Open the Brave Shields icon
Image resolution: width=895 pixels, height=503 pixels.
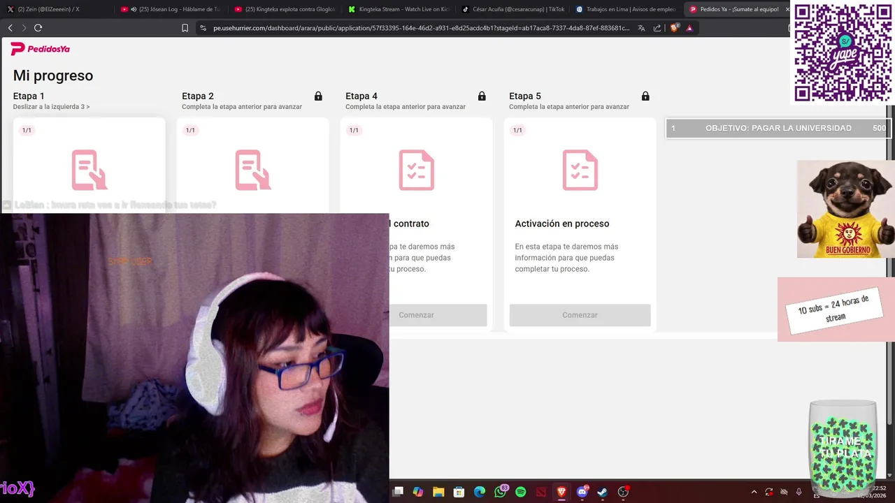675,28
